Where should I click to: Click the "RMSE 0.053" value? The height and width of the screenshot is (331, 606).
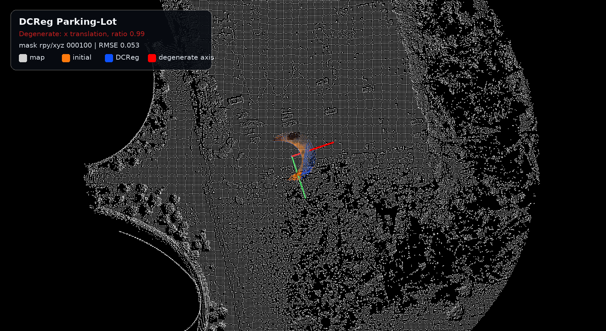coord(119,45)
